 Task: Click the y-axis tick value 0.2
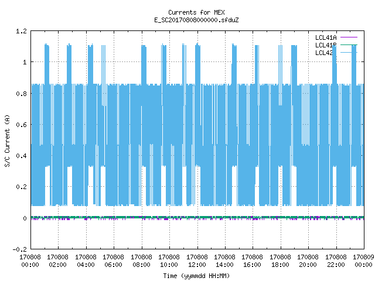(x=21, y=187)
